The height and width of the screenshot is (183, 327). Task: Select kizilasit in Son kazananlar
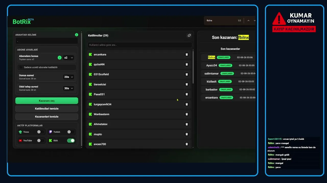(x=212, y=82)
